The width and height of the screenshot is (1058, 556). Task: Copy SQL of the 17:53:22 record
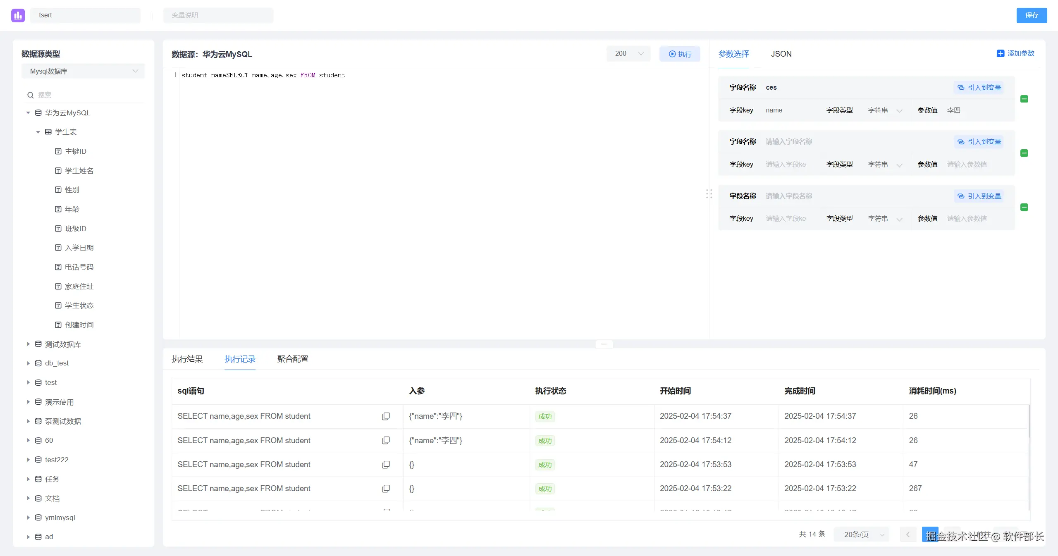click(x=386, y=489)
